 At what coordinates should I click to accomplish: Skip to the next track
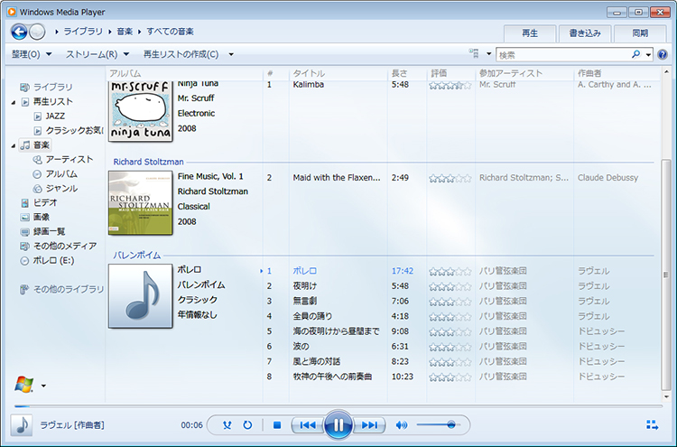[369, 425]
